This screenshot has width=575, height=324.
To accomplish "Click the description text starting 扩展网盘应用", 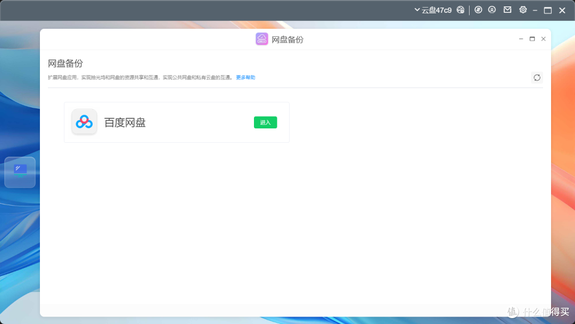I will tap(141, 77).
